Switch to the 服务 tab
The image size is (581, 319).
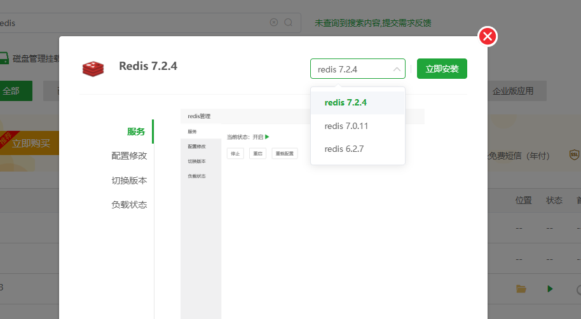[x=135, y=132]
